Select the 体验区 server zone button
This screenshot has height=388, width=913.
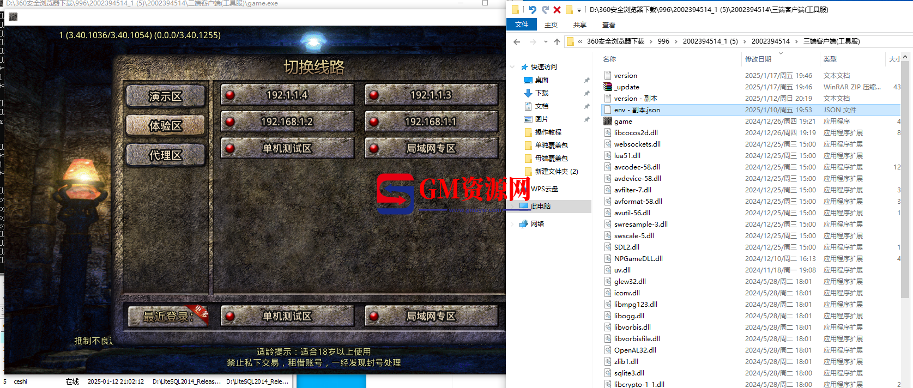[x=166, y=126]
